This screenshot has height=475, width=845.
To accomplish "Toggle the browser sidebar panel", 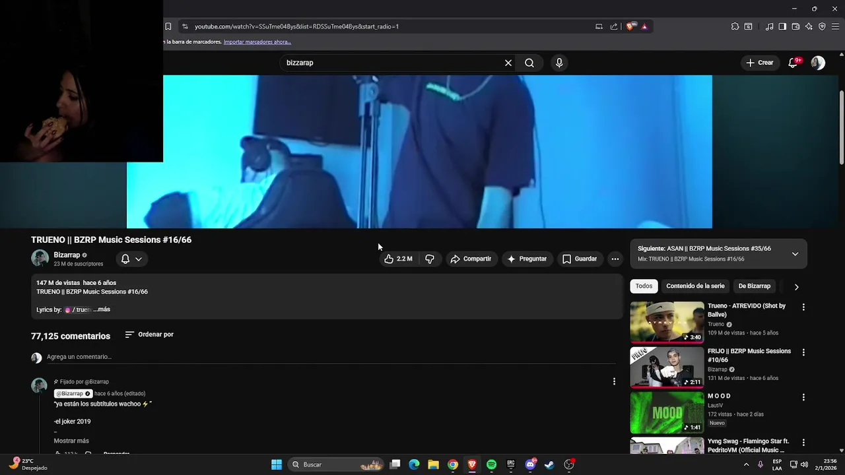I will pos(782,26).
